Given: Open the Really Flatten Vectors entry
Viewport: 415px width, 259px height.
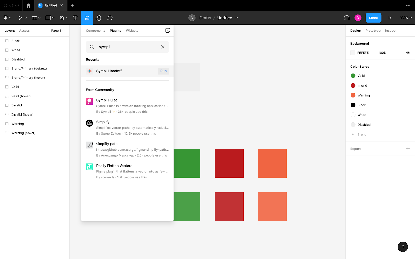Looking at the screenshot, I should click(x=127, y=171).
